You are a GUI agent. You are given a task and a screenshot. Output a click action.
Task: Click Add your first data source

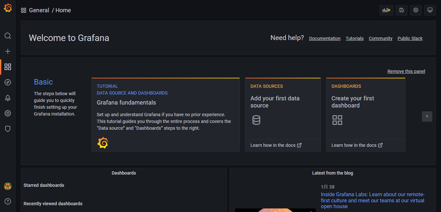[275, 102]
